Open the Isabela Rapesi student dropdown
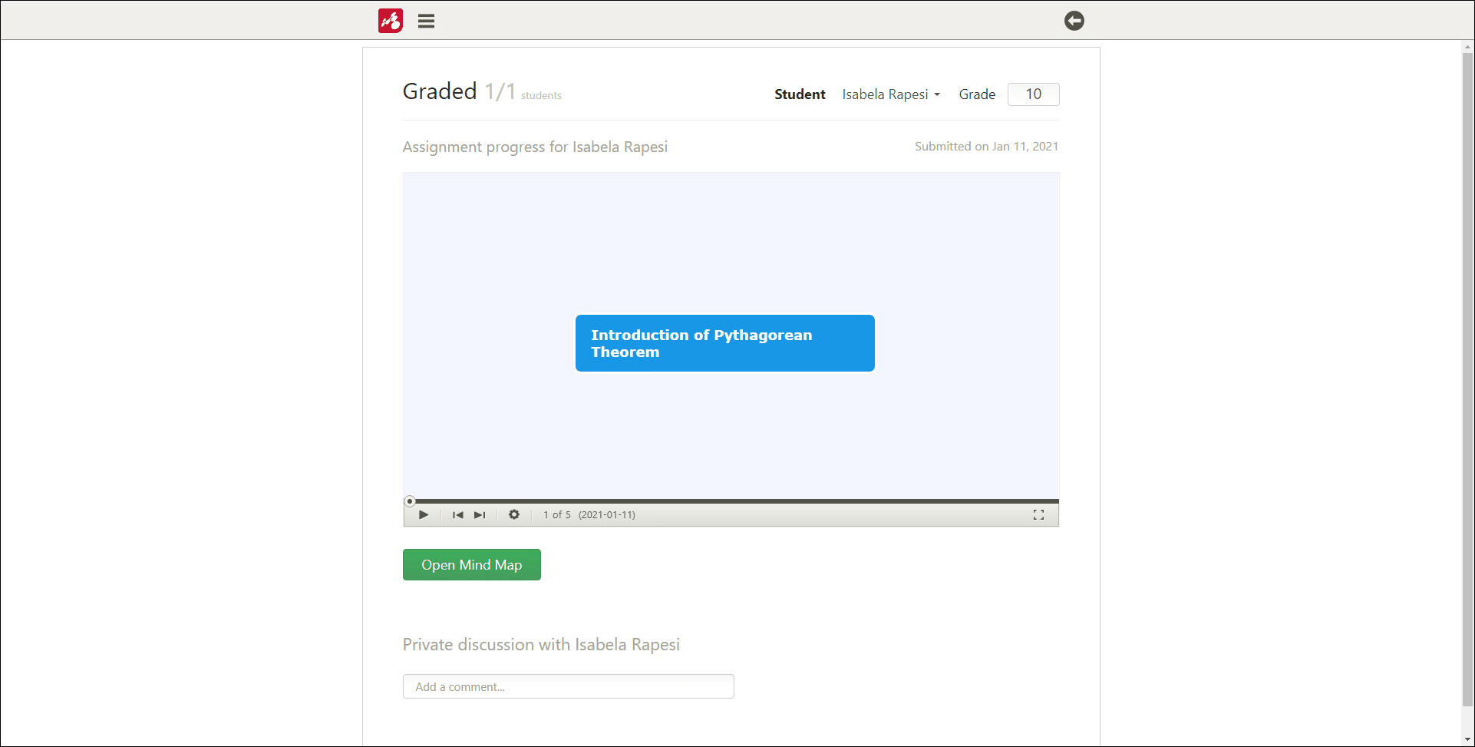1475x747 pixels. [x=891, y=94]
